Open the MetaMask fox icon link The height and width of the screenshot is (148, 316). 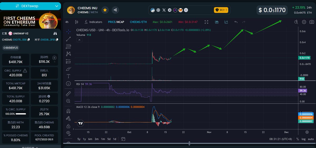pyautogui.click(x=181, y=10)
